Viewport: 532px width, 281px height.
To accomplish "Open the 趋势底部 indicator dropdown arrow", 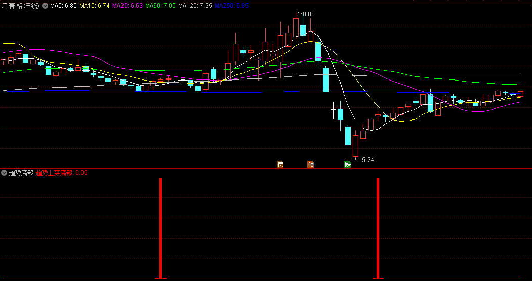I will (4, 173).
